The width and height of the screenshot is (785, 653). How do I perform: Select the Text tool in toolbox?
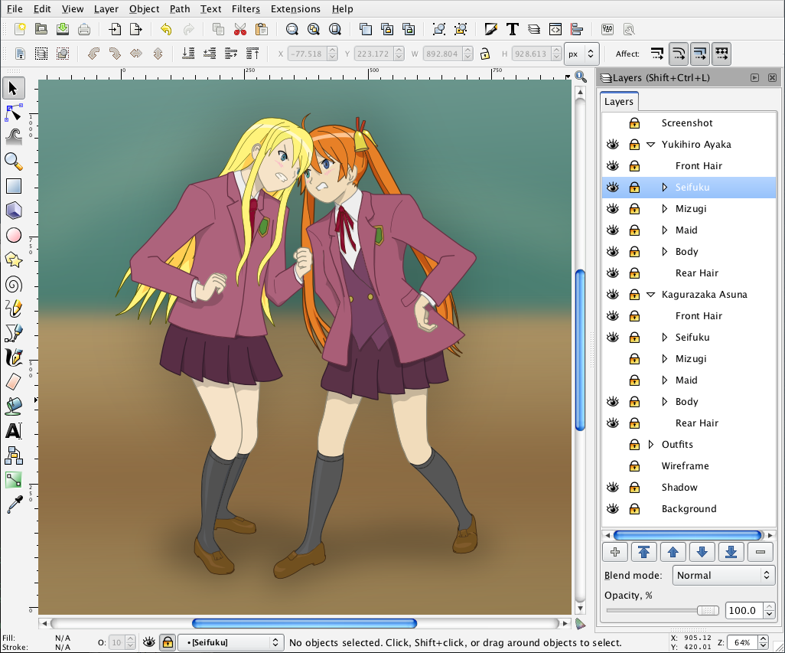(13, 431)
